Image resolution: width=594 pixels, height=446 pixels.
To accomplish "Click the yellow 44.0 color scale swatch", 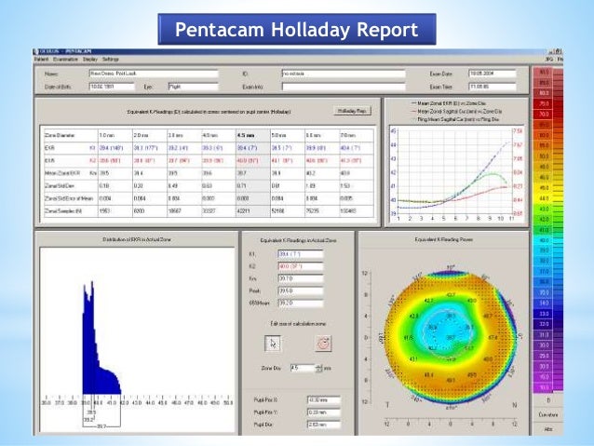I will coord(543,198).
